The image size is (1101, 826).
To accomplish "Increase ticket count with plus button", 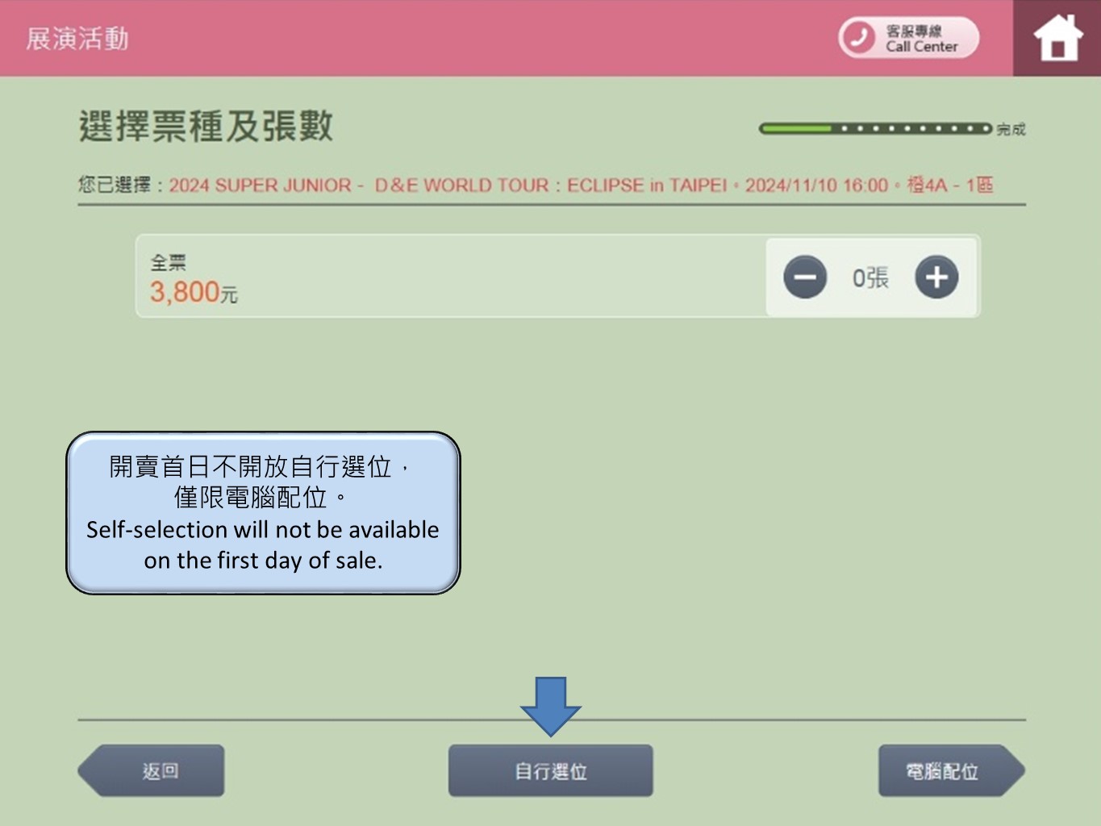I will point(936,277).
